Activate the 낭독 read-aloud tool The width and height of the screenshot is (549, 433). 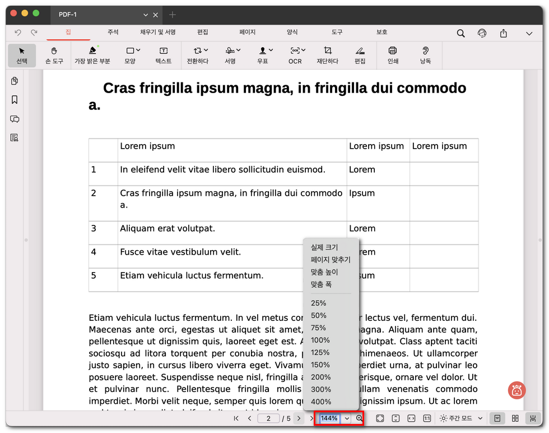[x=425, y=55]
